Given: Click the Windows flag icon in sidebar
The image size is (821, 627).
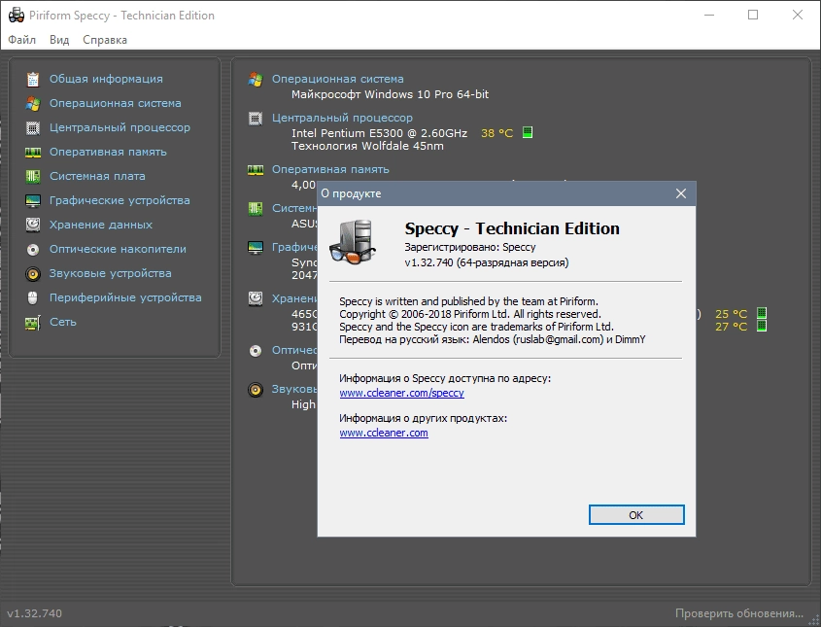Looking at the screenshot, I should 33,103.
